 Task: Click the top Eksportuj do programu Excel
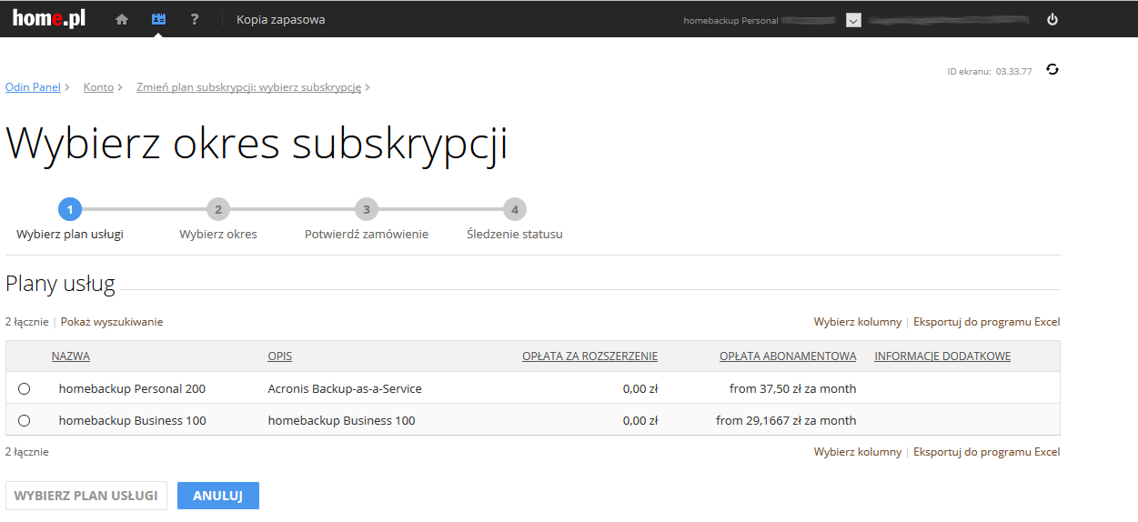pyautogui.click(x=986, y=322)
